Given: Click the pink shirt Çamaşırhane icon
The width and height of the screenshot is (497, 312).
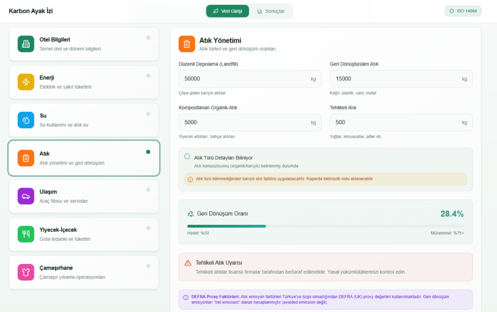Looking at the screenshot, I should (26, 272).
